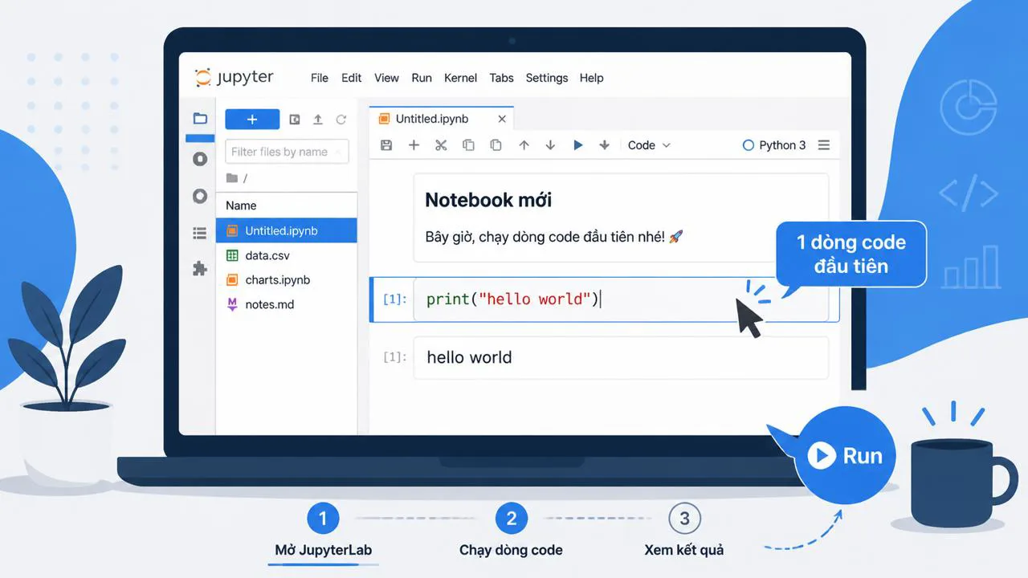Open the Extension Manager puzzle icon
This screenshot has height=578, width=1028.
pos(200,269)
